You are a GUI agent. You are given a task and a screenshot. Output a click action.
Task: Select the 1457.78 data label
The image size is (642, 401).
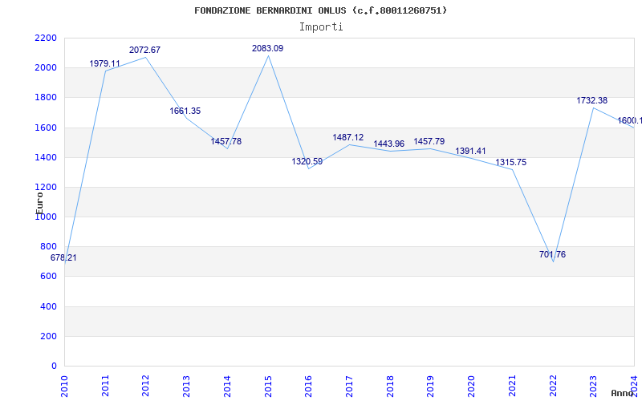tap(226, 141)
